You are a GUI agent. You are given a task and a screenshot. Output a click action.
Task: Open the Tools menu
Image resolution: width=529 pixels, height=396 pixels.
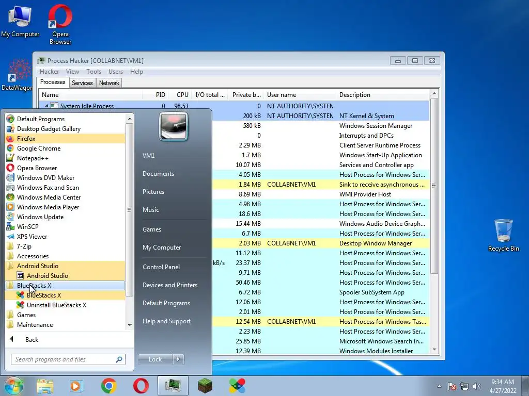94,71
